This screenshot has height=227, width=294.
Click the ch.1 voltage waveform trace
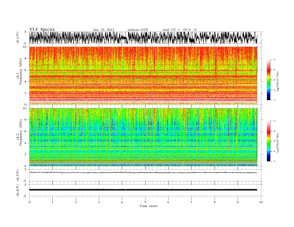tap(143, 37)
